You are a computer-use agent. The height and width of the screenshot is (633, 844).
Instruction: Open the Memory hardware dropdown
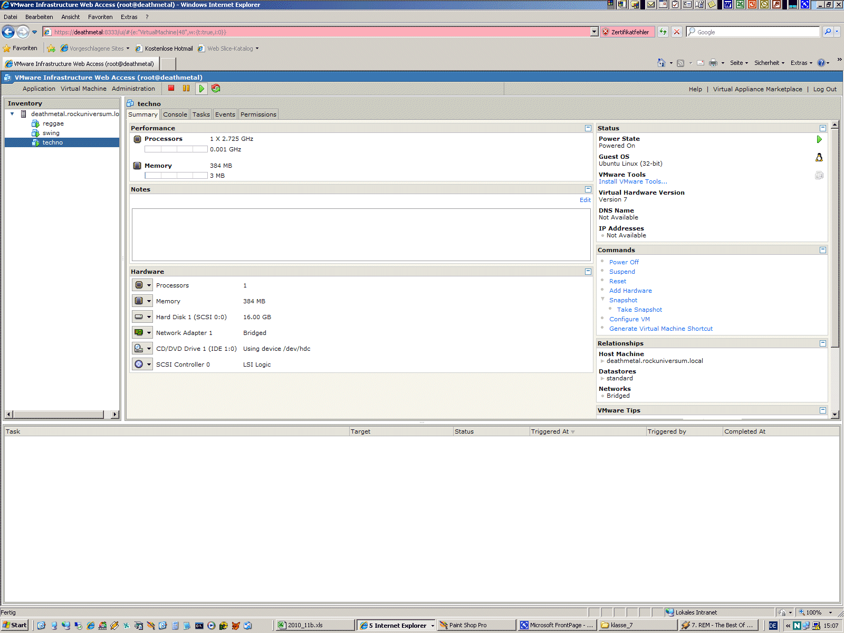point(142,301)
